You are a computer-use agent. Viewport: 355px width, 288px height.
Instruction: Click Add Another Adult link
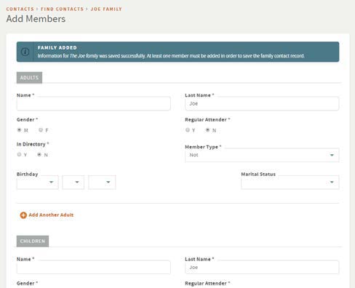[x=51, y=215]
